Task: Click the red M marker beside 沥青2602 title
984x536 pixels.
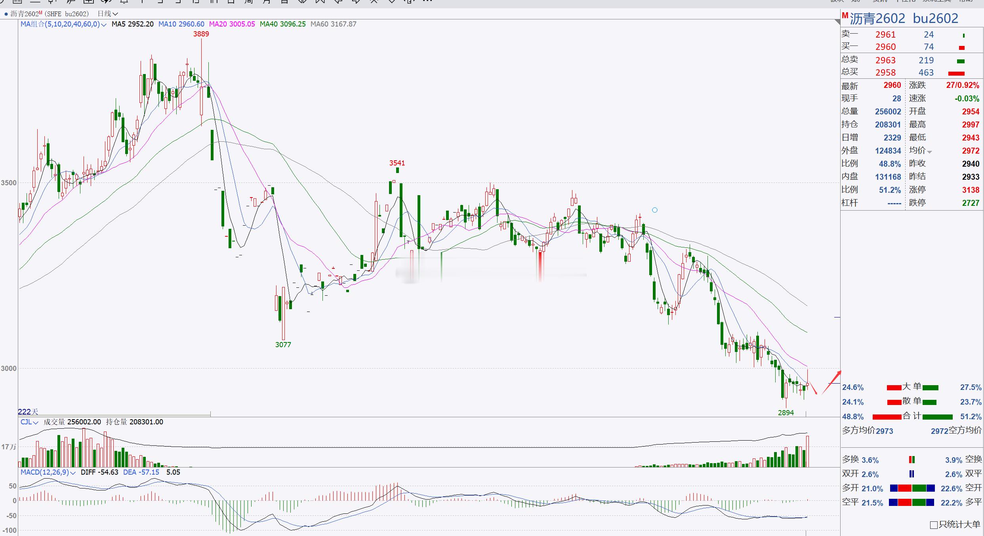Action: pos(845,16)
